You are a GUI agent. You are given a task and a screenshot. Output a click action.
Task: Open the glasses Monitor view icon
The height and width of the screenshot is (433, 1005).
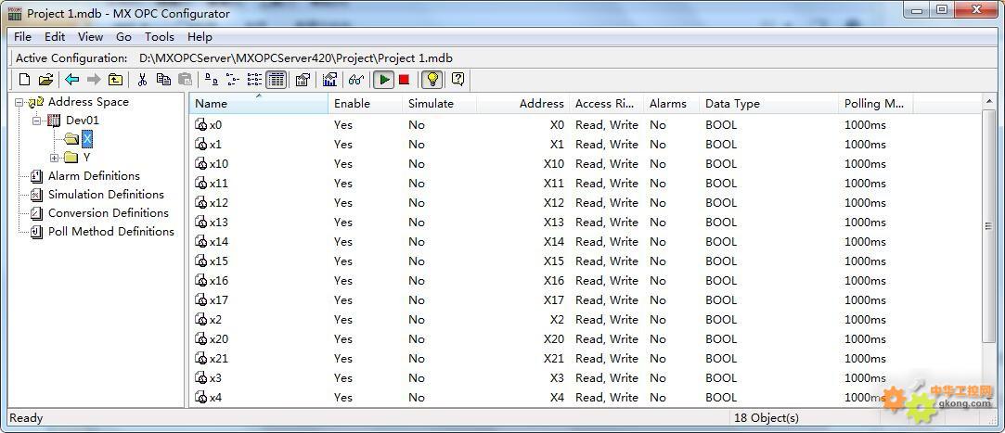(x=355, y=80)
